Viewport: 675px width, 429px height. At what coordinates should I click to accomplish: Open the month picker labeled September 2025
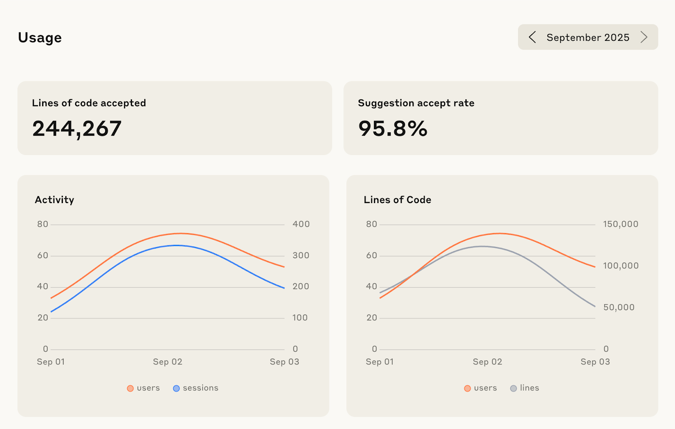coord(588,37)
